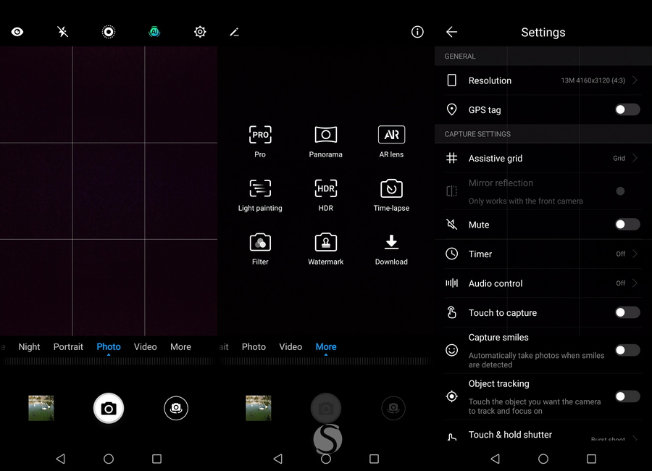652x471 pixels.
Task: Tap the flash off icon
Action: pos(63,32)
